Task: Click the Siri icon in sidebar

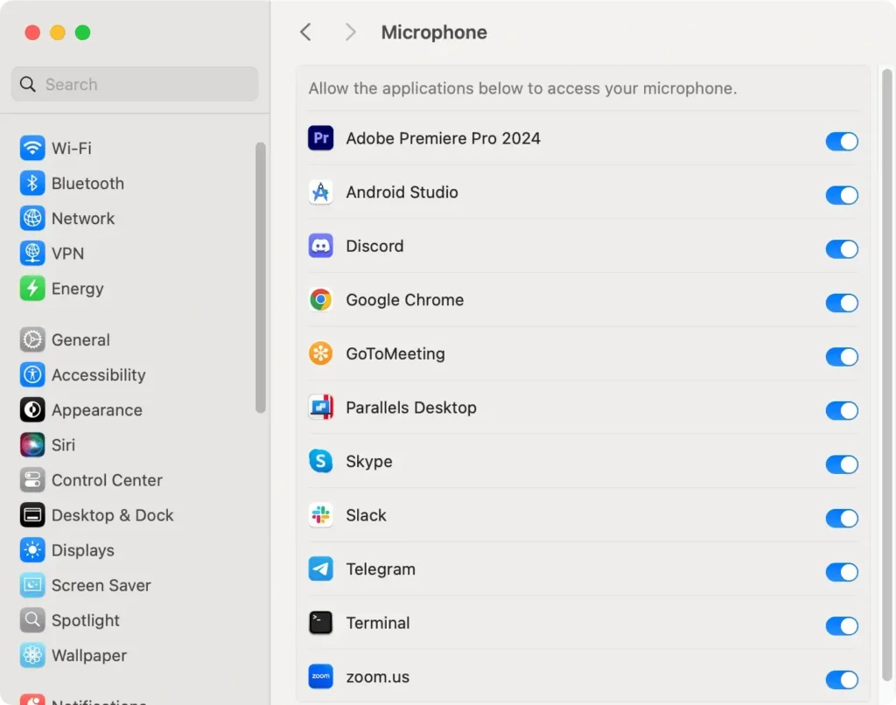Action: (x=32, y=444)
